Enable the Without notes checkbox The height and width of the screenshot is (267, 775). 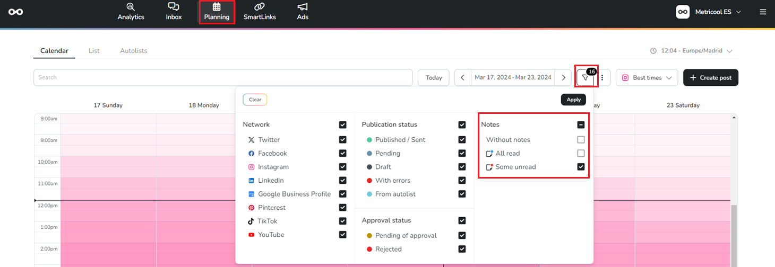point(581,140)
